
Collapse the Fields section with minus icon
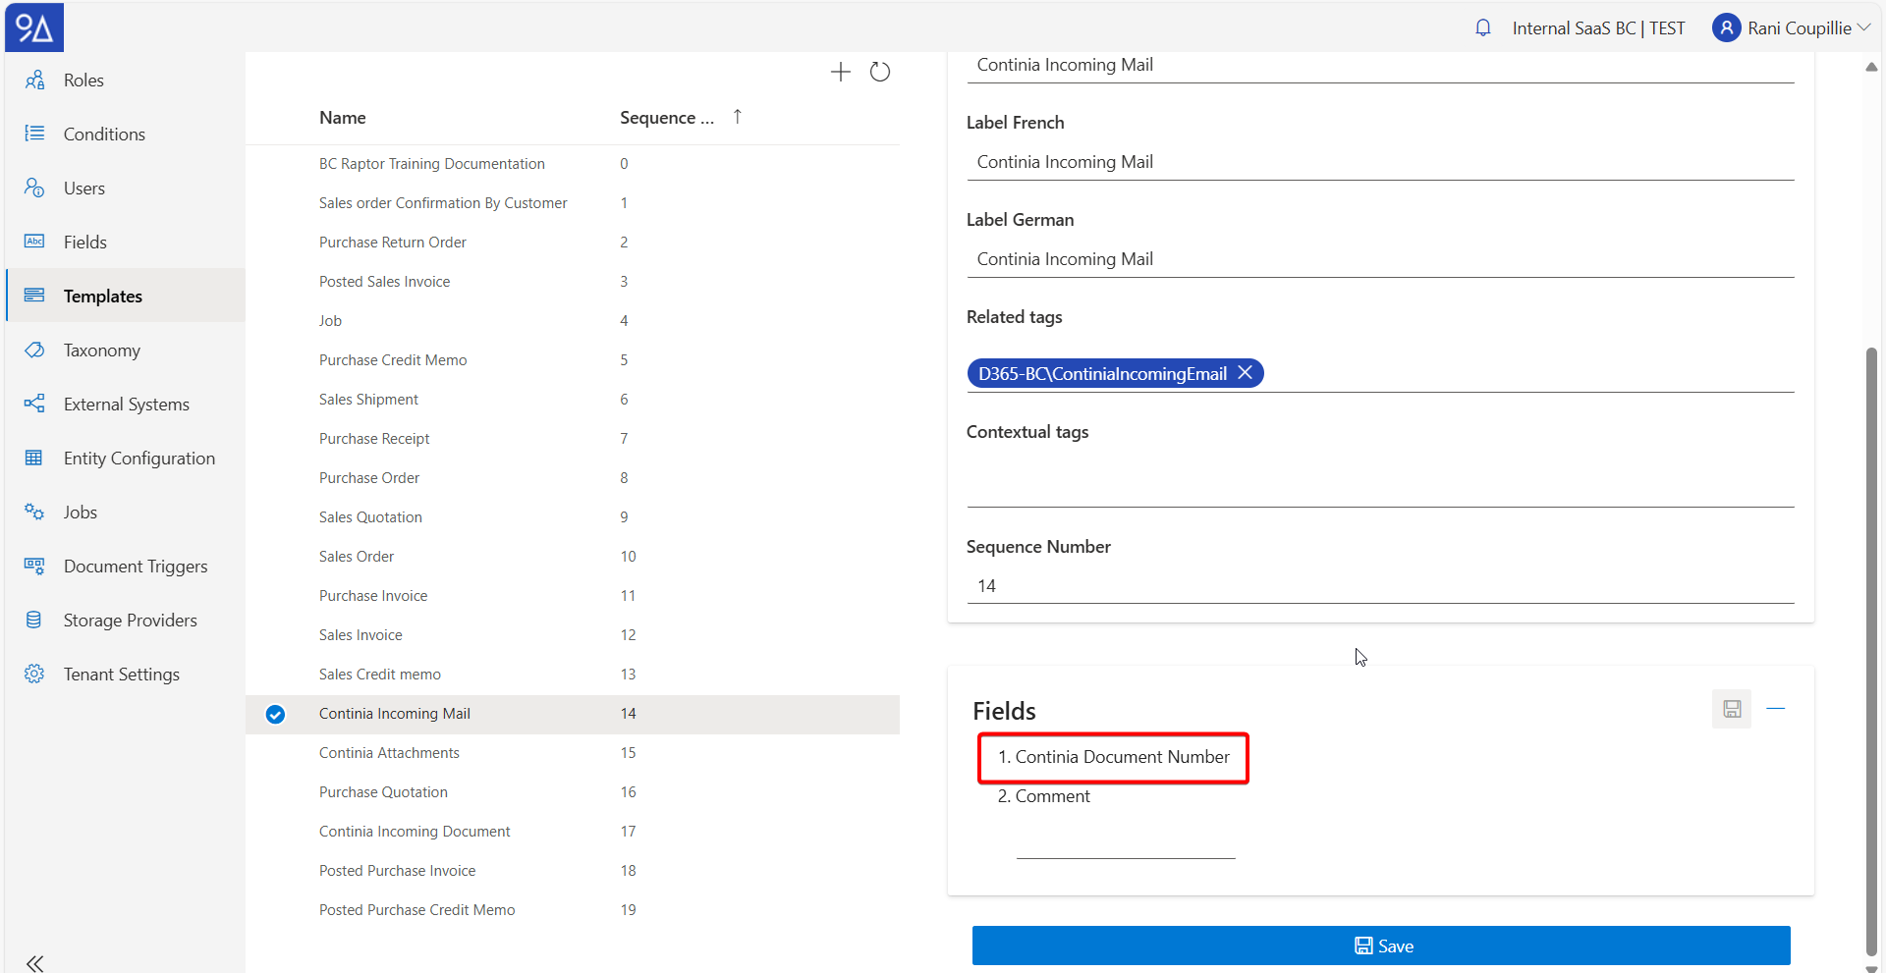click(x=1775, y=709)
